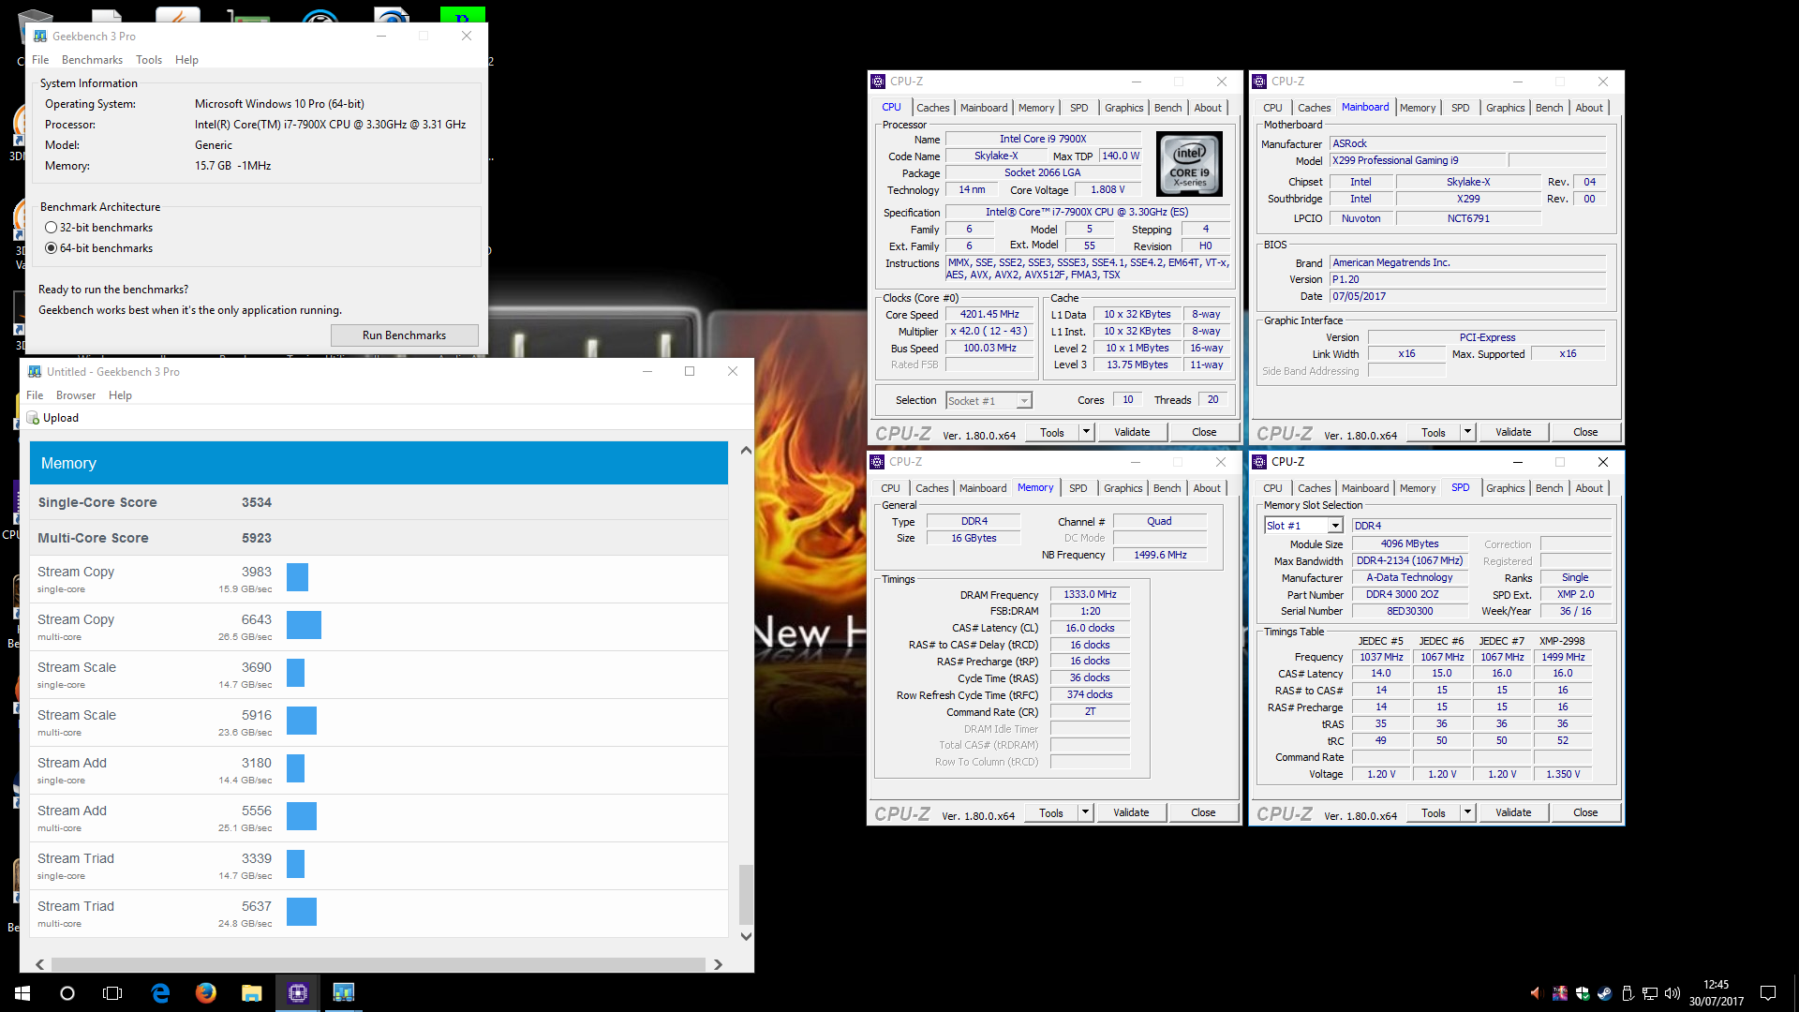Open the Socket #1 selection dropdown

(989, 401)
